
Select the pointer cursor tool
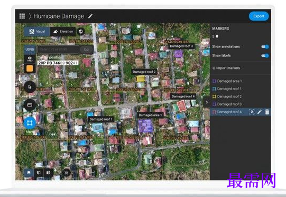click(30, 87)
